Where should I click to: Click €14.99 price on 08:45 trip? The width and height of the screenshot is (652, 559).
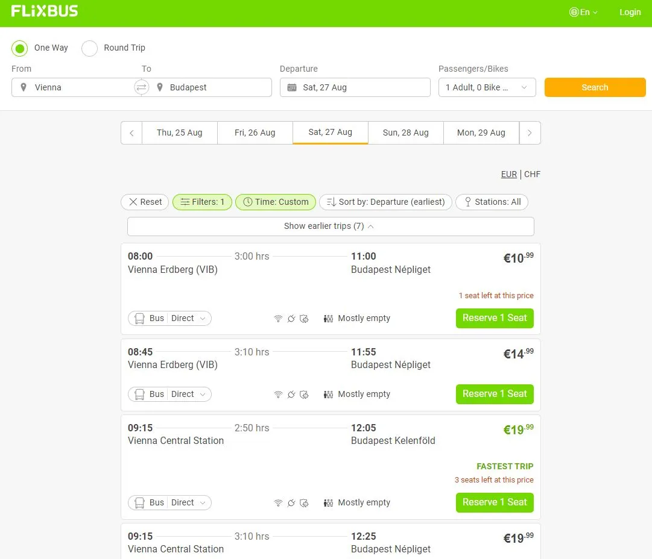click(519, 354)
